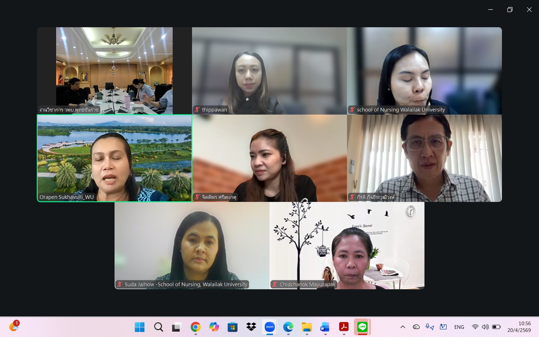Open clock and date 10:56 panel
The width and height of the screenshot is (539, 337).
(x=519, y=327)
